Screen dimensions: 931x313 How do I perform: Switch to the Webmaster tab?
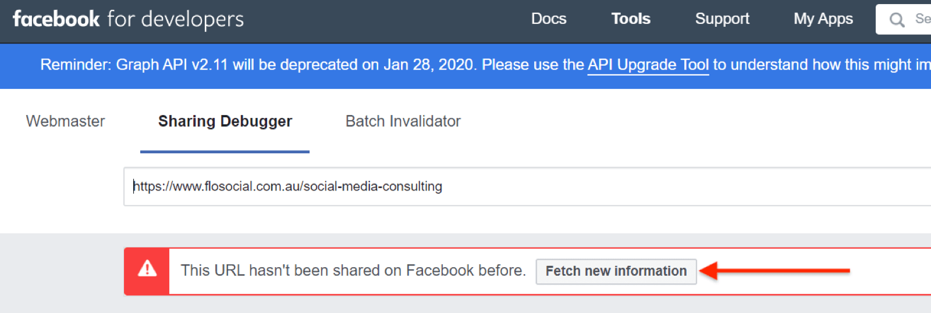(65, 121)
